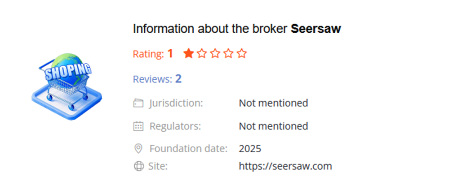The image size is (453, 185).
Task: Select the second rating star
Action: (x=202, y=54)
